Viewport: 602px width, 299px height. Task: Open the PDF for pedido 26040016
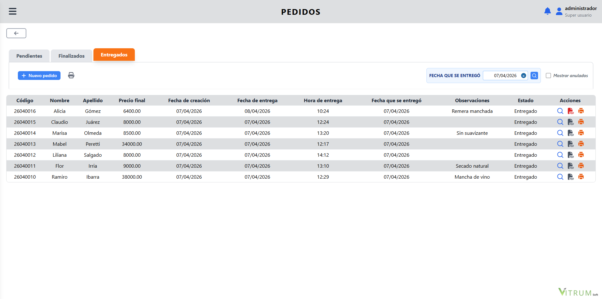(x=571, y=111)
